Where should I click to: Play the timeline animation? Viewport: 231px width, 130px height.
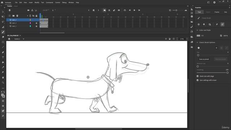pos(134,10)
